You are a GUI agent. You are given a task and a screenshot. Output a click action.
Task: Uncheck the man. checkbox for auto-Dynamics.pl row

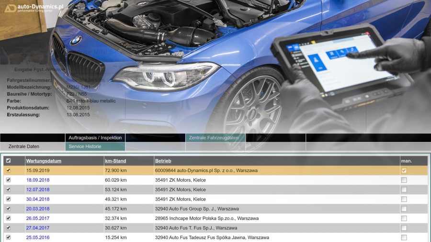[x=404, y=170]
